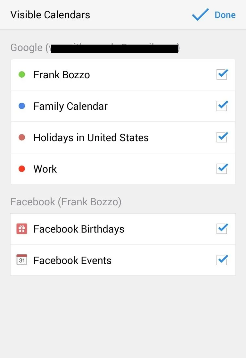Disable the Holidays in United States checkbox
Screen dimensions: 246x358
222,137
